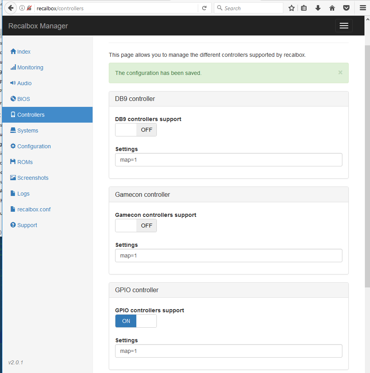
Task: Click the Gamecon controller panel heading
Action: 229,195
